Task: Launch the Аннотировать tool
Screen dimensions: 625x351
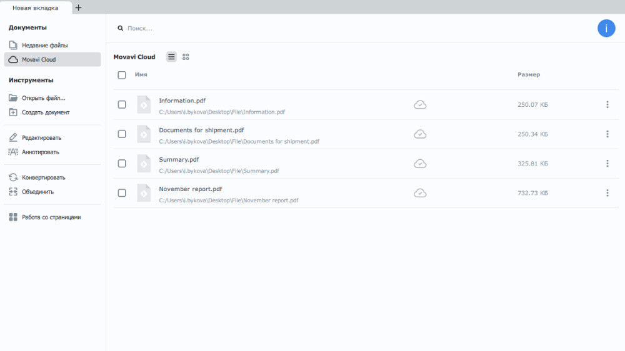Action: [52, 152]
